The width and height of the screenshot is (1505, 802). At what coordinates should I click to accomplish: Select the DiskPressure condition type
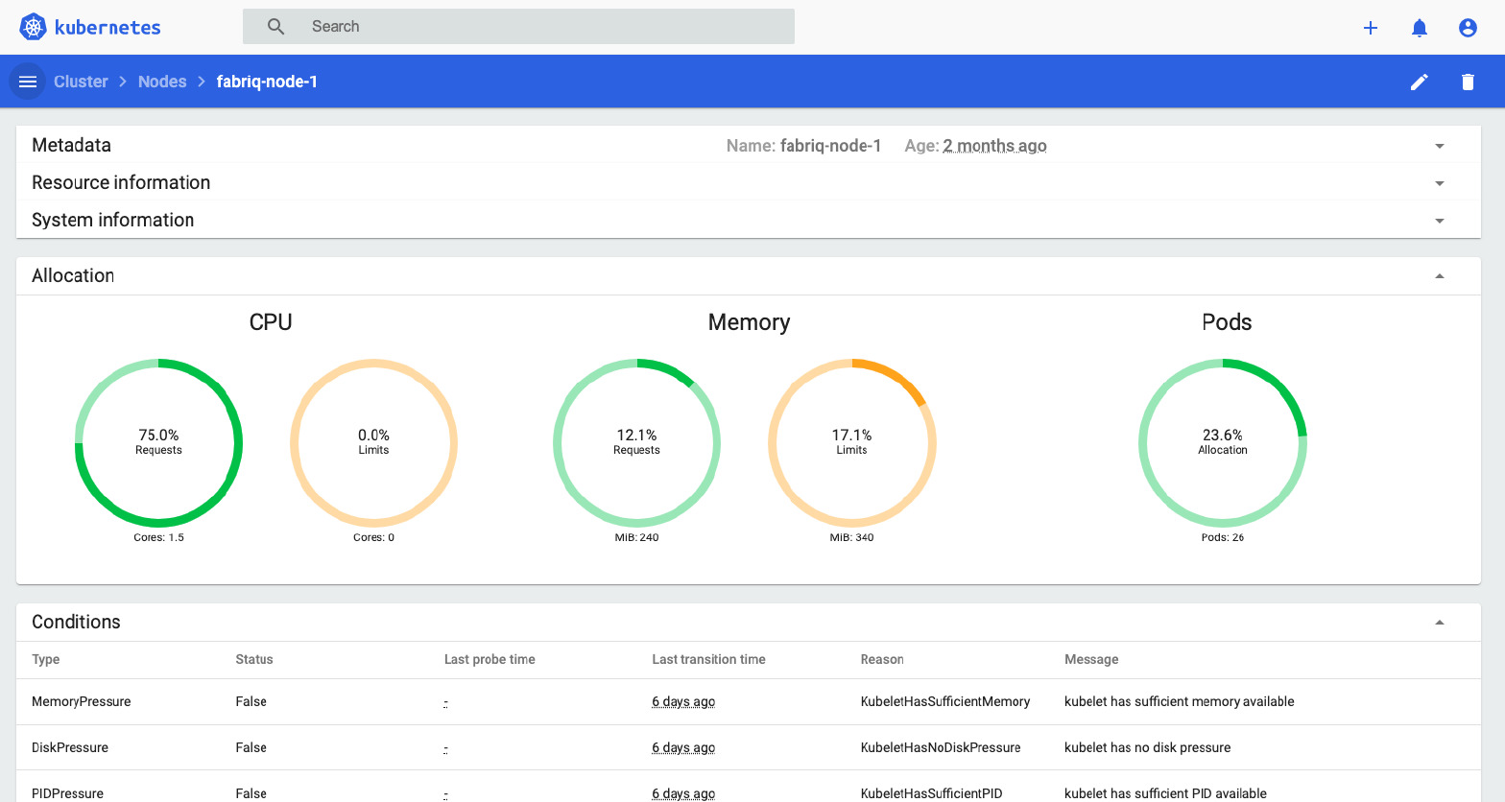click(x=70, y=747)
